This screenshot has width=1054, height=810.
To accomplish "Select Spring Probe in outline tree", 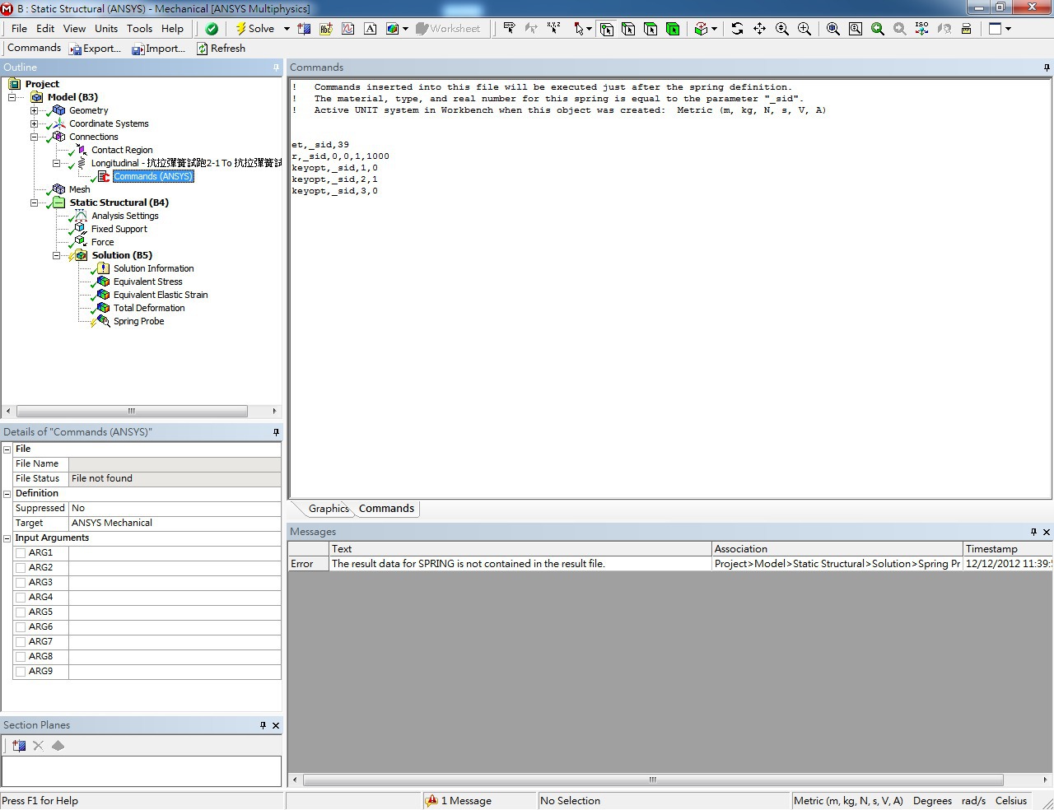I will (x=138, y=321).
